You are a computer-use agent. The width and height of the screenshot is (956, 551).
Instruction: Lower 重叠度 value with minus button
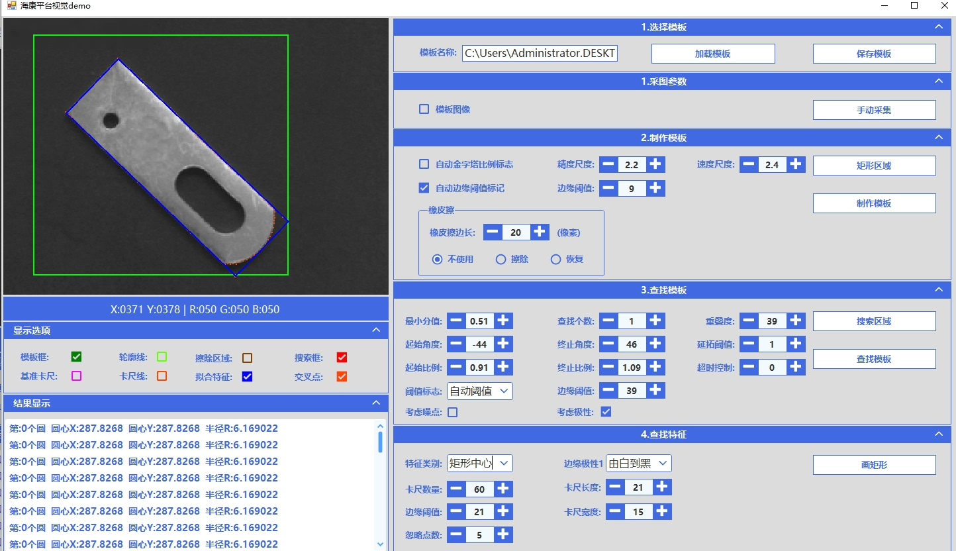pyautogui.click(x=748, y=321)
